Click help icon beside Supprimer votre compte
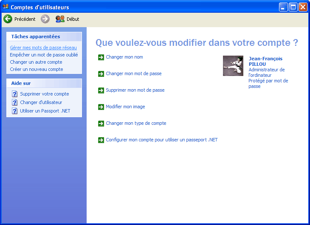The image size is (310, 225). pyautogui.click(x=14, y=94)
